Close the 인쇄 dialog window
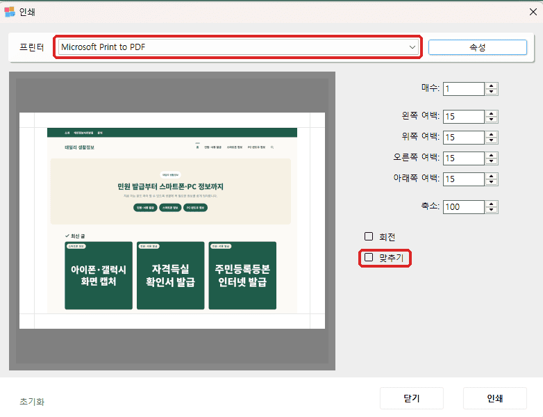Viewport: 543px width, 417px height. [x=533, y=12]
